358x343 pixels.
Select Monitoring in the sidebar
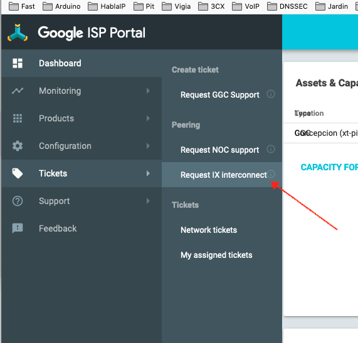(x=82, y=91)
